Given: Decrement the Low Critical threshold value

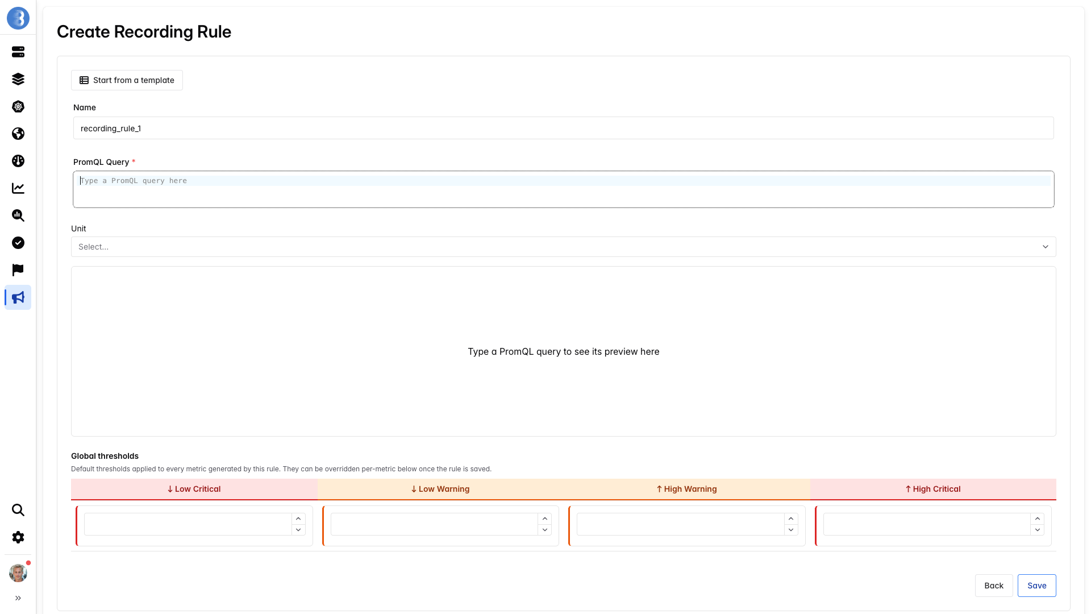Looking at the screenshot, I should point(298,530).
